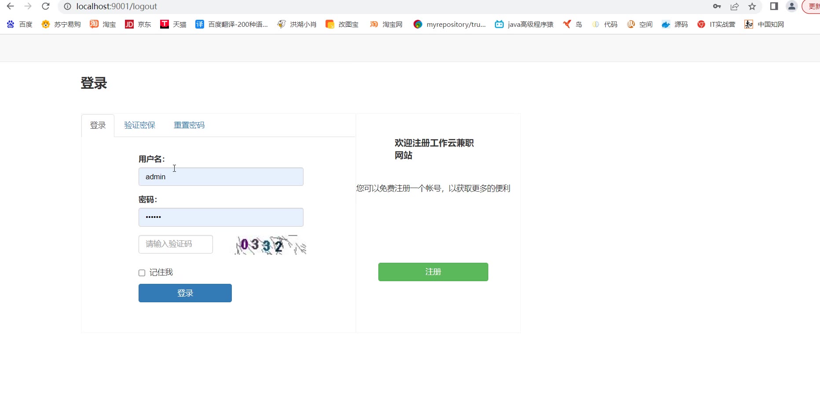820x413 pixels.
Task: Open the browser side panel icon
Action: point(774,6)
